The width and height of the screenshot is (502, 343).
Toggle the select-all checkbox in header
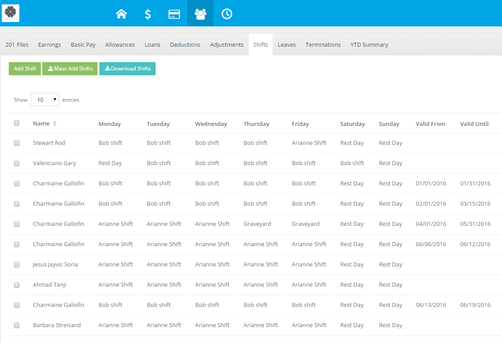(17, 123)
